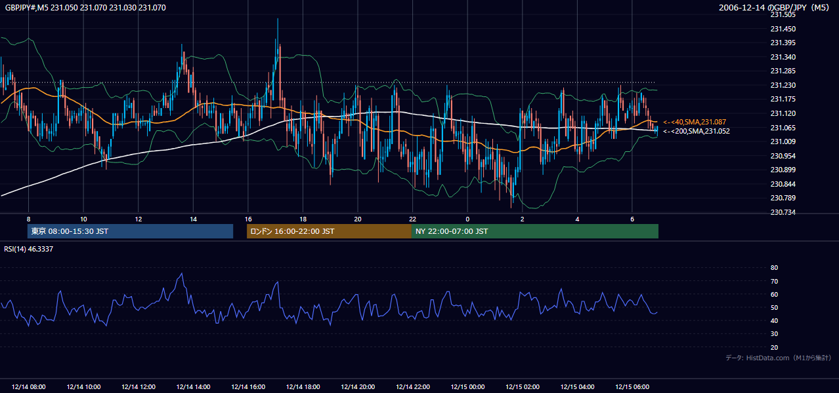Viewport: 839px width, 393px height.
Task: Click price axis value 231.505
Action: click(x=783, y=14)
